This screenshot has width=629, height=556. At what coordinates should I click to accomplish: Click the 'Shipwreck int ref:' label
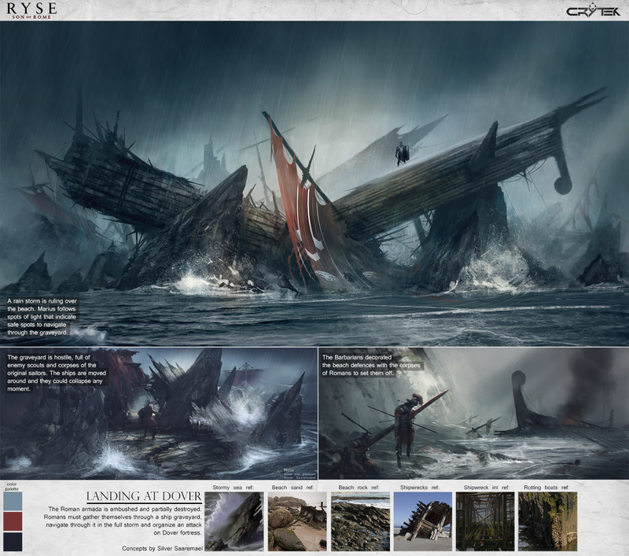[x=487, y=488]
